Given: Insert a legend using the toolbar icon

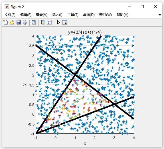Looking at the screenshot, I should pos(49,22).
